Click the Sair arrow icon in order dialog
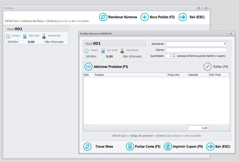 (x=210, y=146)
